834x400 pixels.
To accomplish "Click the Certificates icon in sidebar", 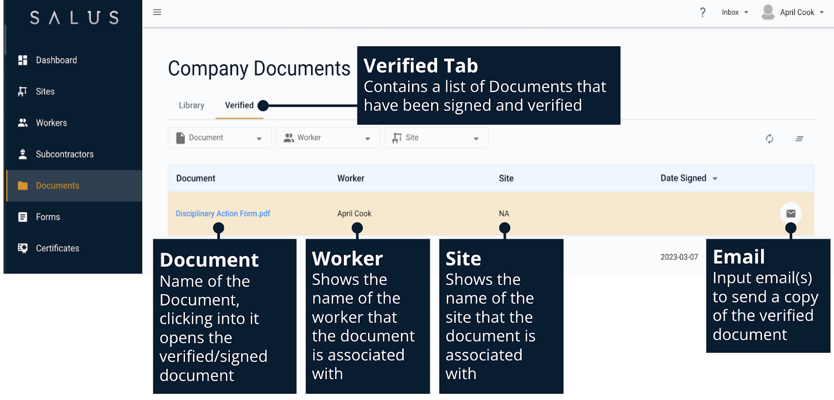I will click(22, 248).
